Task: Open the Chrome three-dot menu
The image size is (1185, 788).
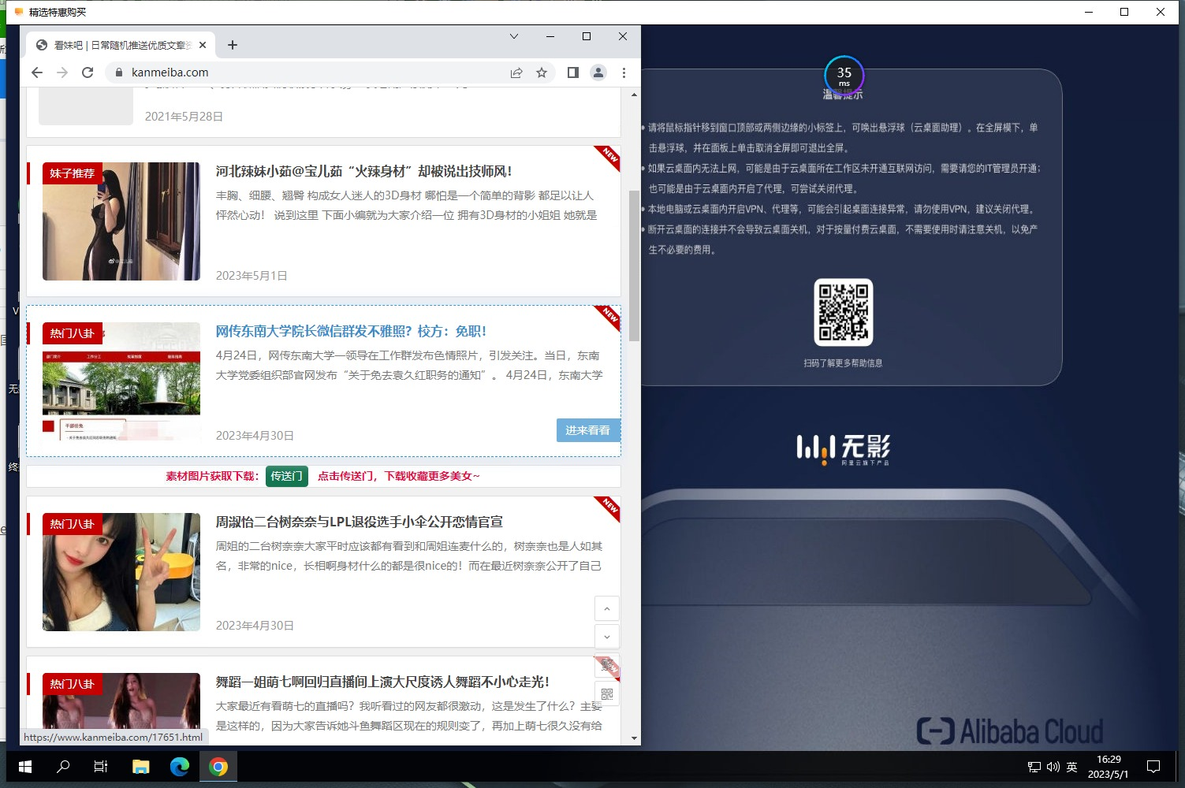Action: [x=624, y=72]
